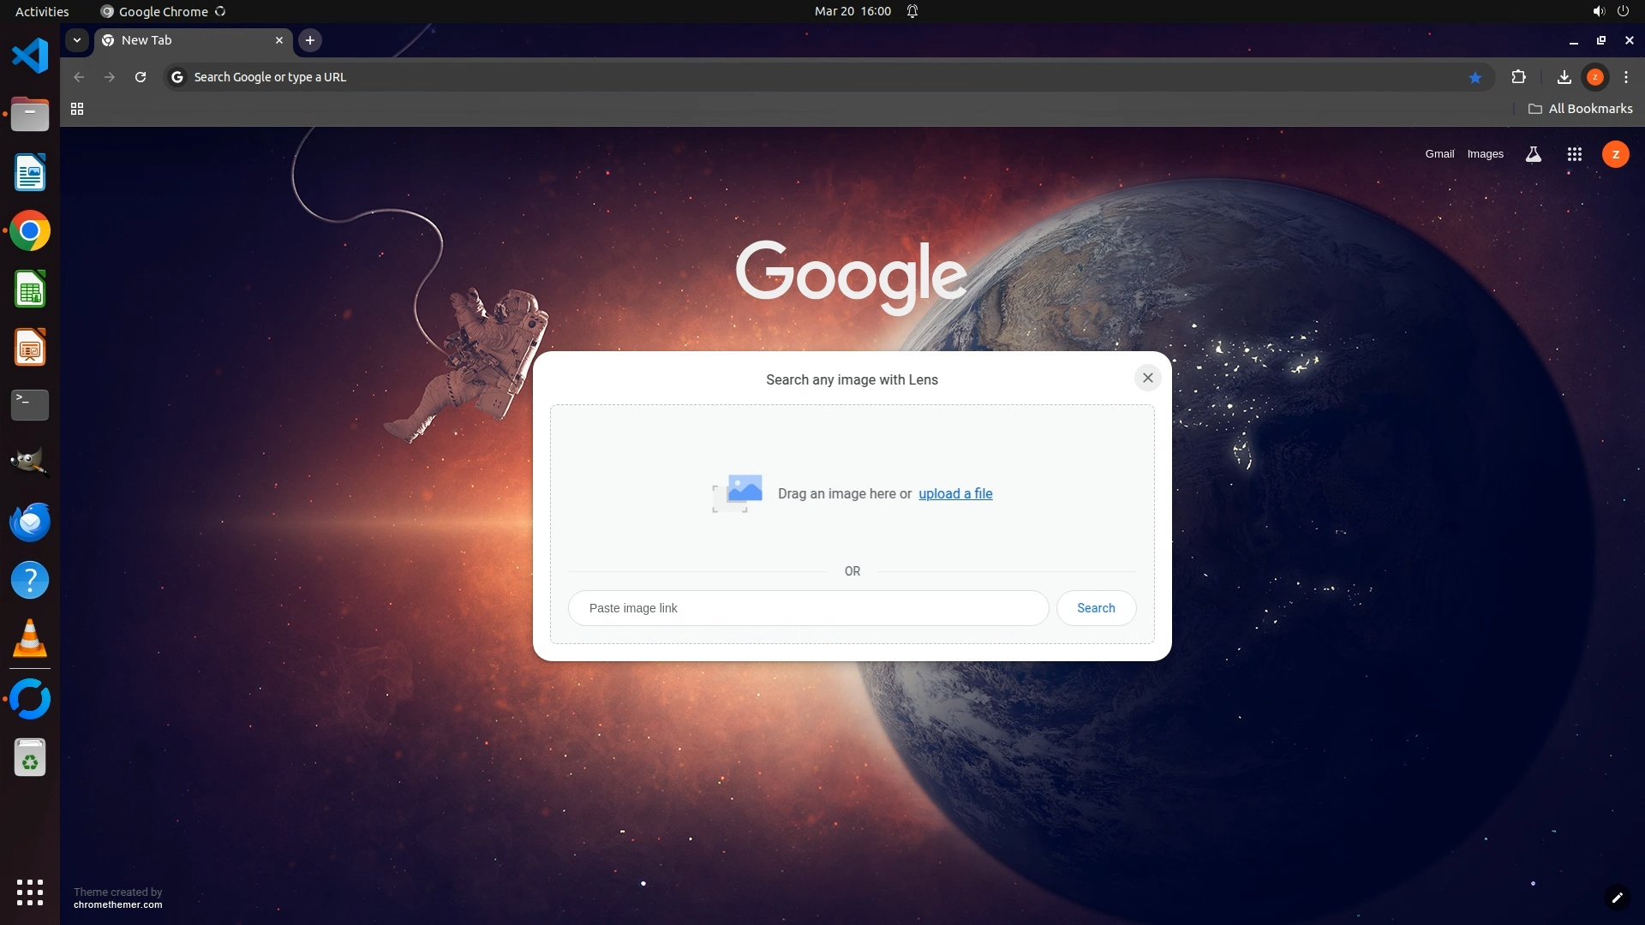The image size is (1645, 925).
Task: Click the Google account avatar on page
Action: [1615, 154]
